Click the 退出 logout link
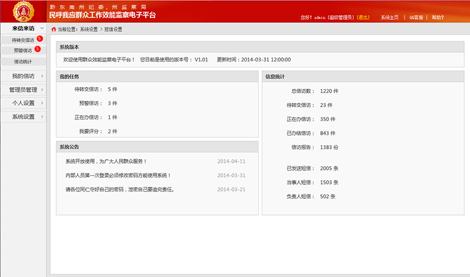The height and width of the screenshot is (277, 470). 363,18
